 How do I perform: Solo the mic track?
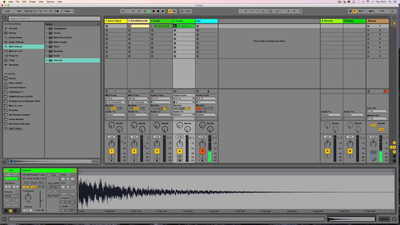[x=202, y=156]
